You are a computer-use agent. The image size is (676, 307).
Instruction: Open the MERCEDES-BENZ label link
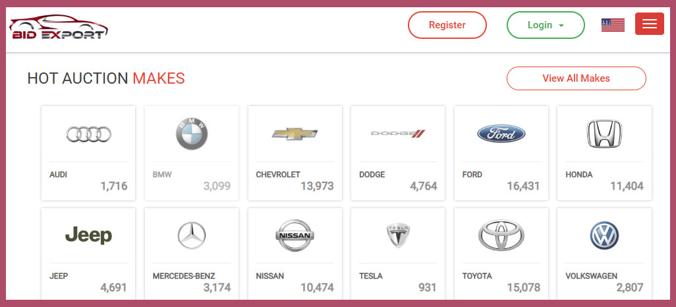click(x=184, y=276)
